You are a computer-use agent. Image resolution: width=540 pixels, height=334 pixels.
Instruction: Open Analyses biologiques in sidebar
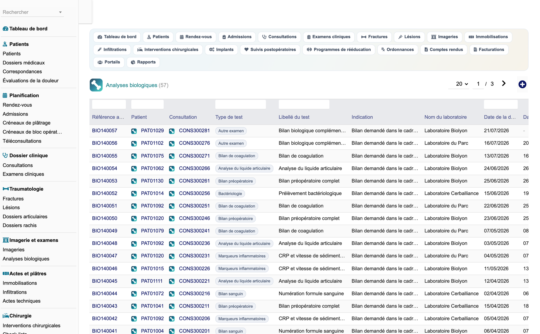26,259
